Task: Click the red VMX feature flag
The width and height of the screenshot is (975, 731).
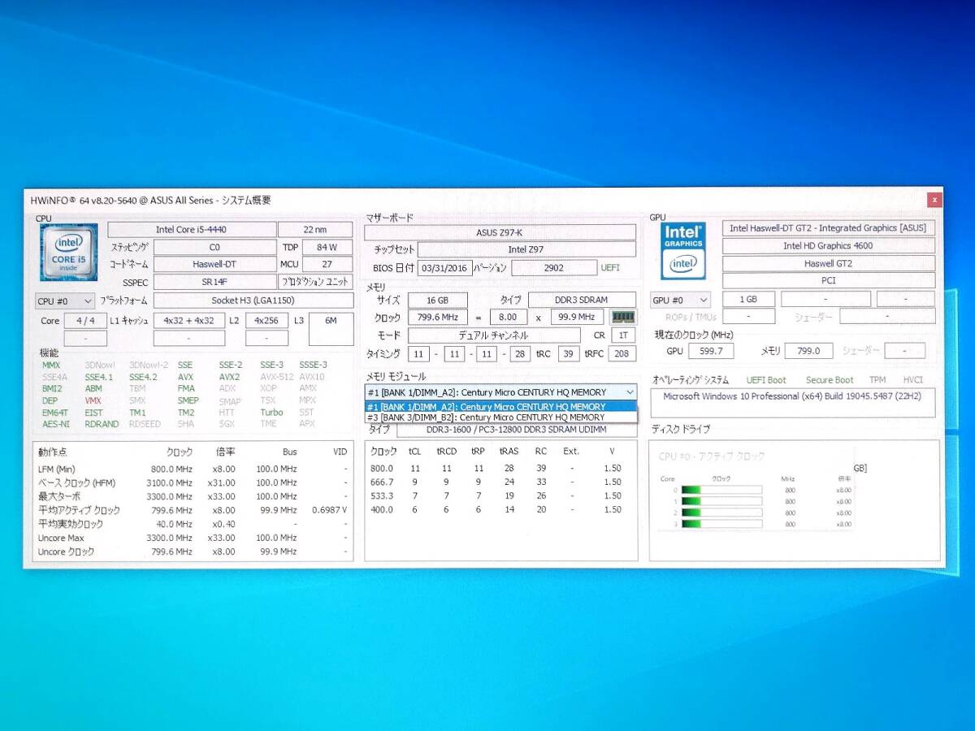Action: point(93,400)
